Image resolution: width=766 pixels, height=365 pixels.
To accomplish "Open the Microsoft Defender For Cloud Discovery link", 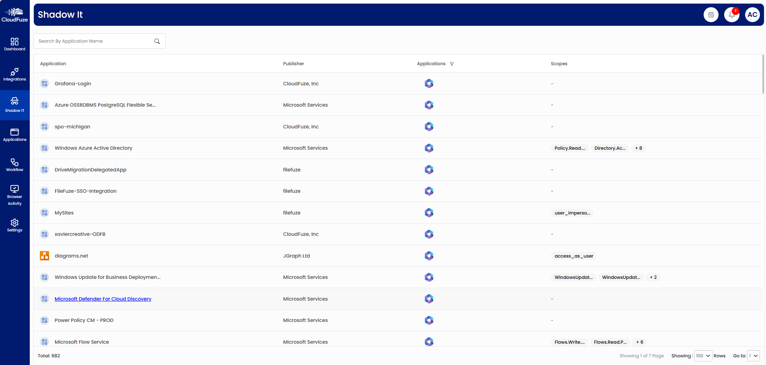I will coord(103,299).
